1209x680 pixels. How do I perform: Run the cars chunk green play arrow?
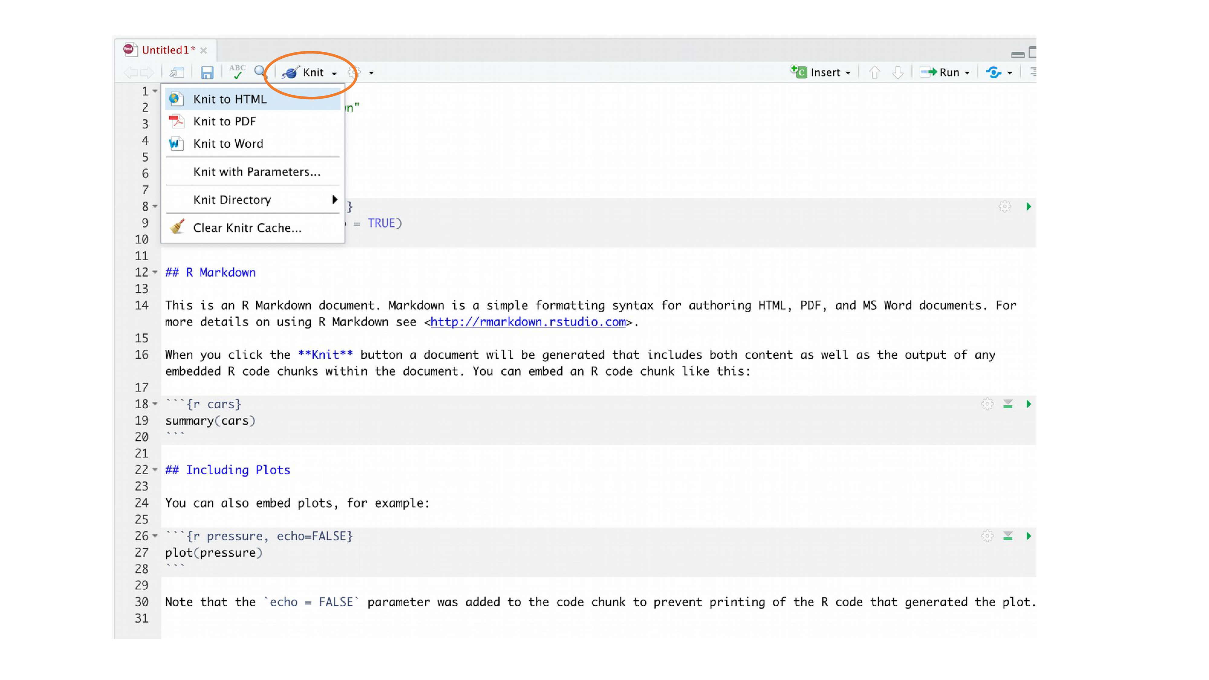(x=1028, y=404)
